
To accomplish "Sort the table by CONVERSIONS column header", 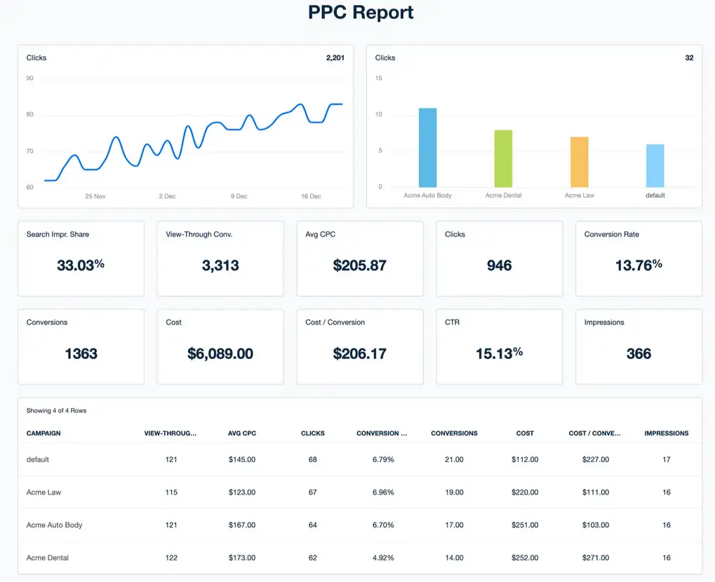I will 454,433.
